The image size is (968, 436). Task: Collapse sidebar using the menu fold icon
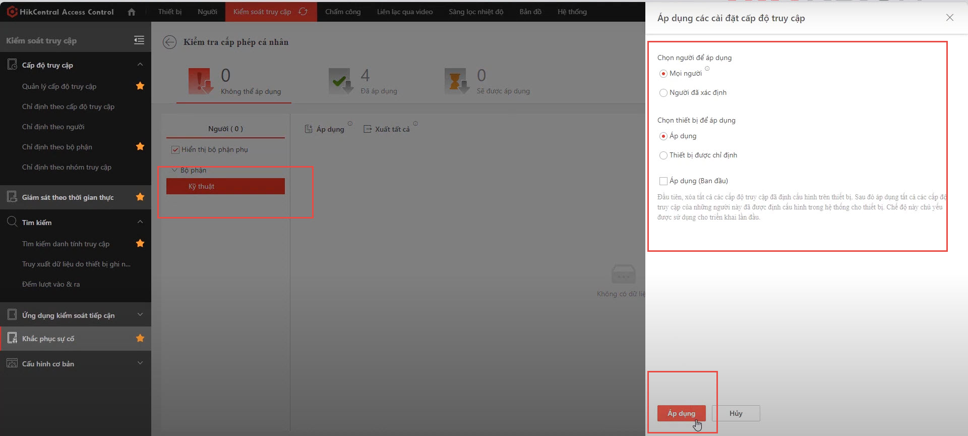[139, 40]
